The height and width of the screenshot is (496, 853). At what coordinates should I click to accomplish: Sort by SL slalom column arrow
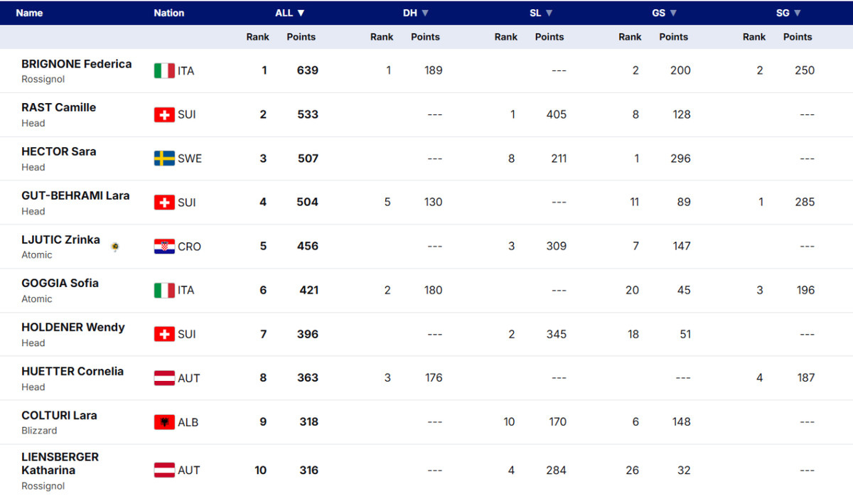click(549, 13)
